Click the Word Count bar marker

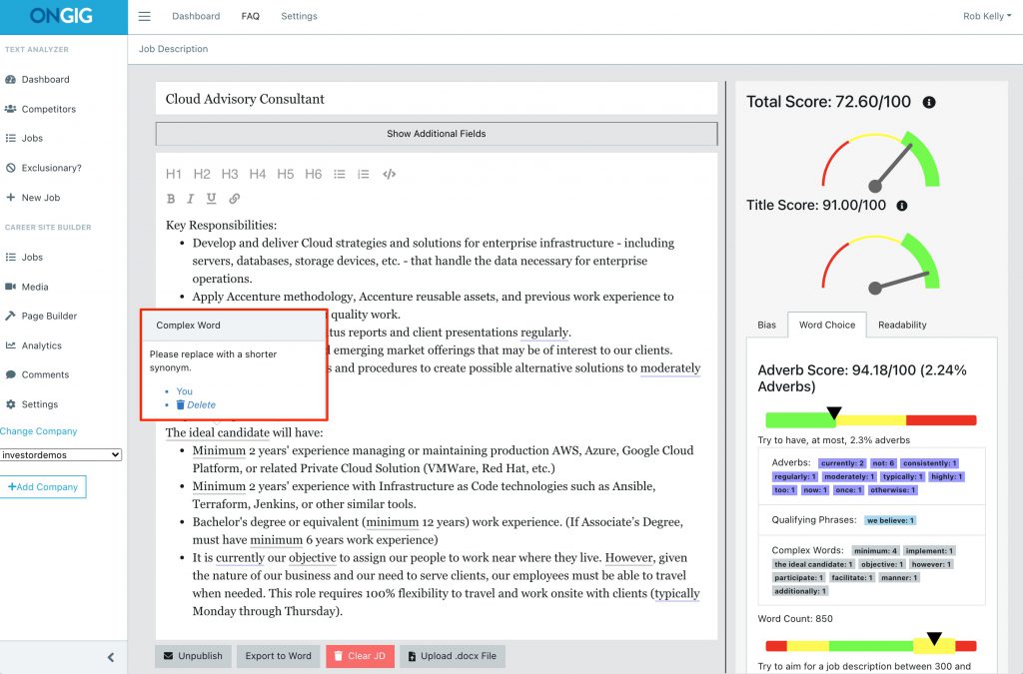(x=934, y=638)
